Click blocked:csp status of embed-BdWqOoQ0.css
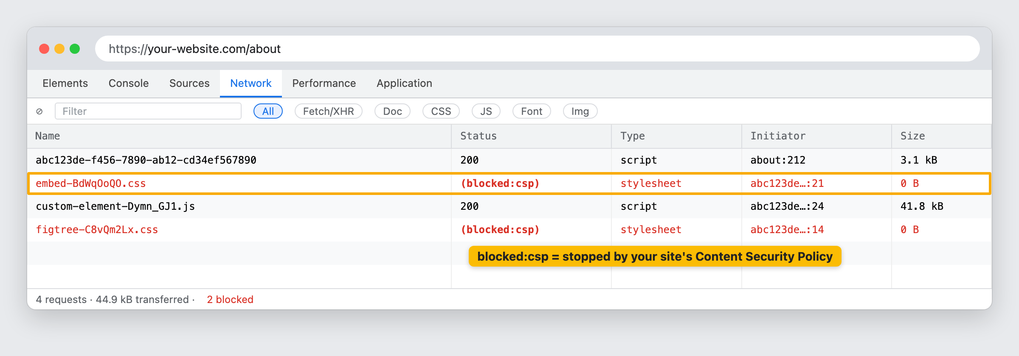Image resolution: width=1019 pixels, height=356 pixels. pyautogui.click(x=500, y=184)
